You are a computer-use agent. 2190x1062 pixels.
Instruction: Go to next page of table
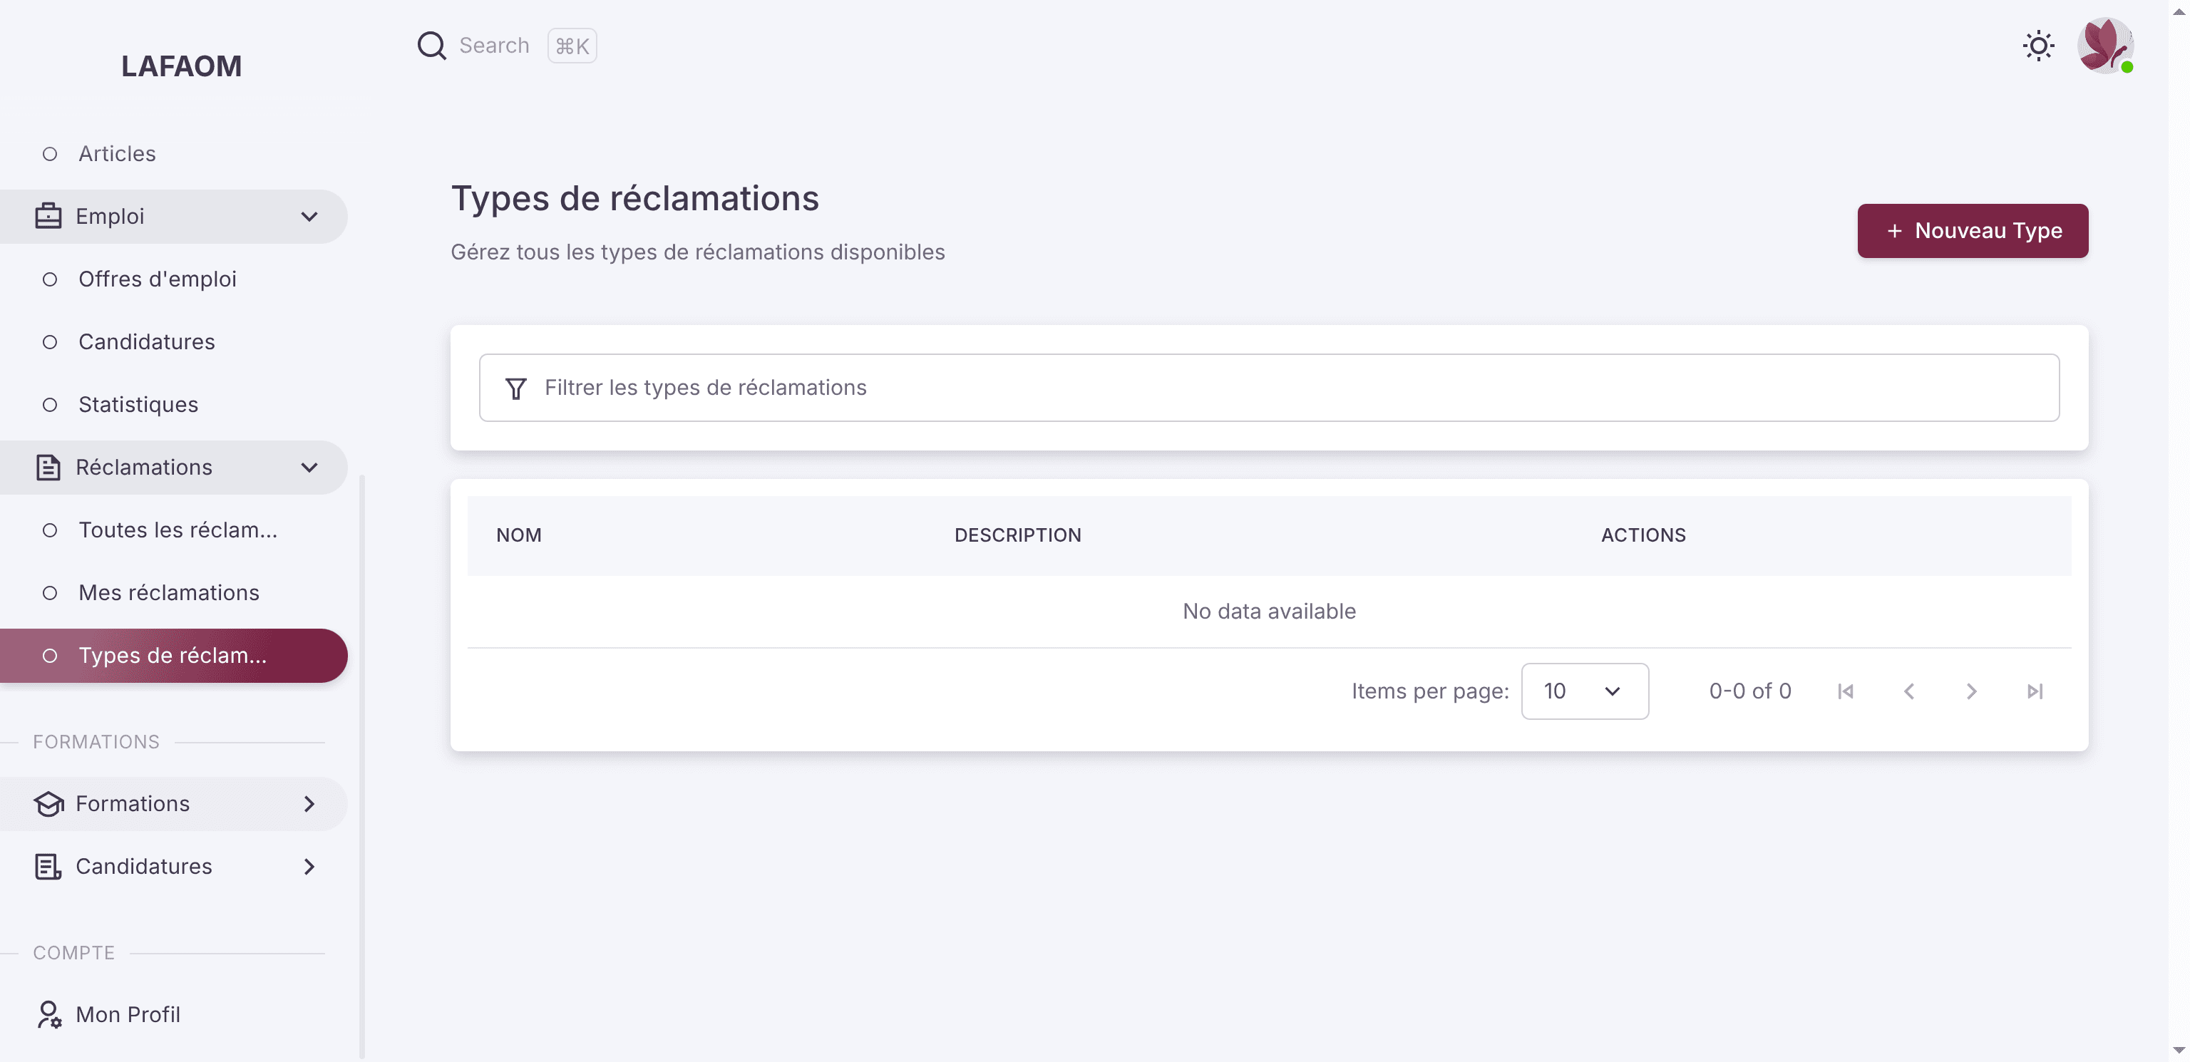[x=1972, y=691]
